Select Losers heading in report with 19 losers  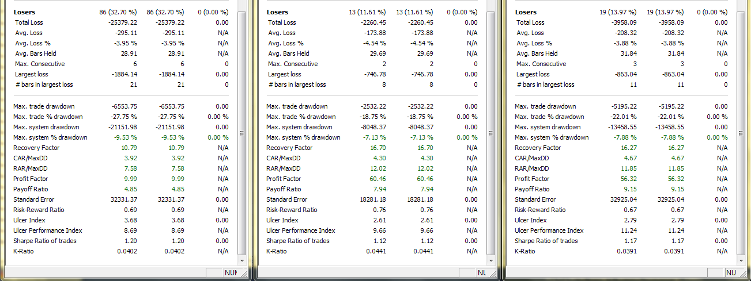526,12
